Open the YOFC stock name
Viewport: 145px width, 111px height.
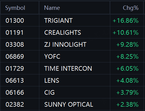(x=52, y=57)
